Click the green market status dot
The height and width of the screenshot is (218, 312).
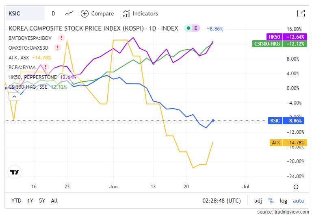tap(188, 28)
